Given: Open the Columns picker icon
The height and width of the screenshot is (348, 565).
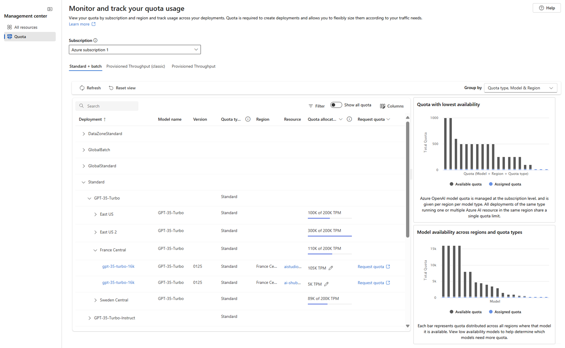Looking at the screenshot, I should pyautogui.click(x=382, y=106).
